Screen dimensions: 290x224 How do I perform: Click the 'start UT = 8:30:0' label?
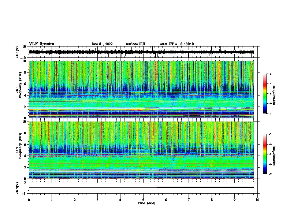177,44
